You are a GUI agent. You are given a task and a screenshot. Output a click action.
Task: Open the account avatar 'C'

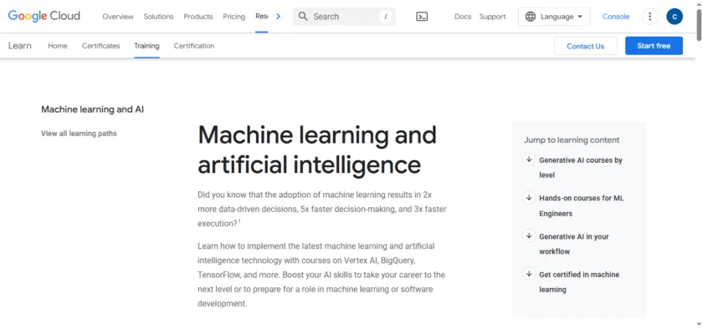pyautogui.click(x=675, y=17)
